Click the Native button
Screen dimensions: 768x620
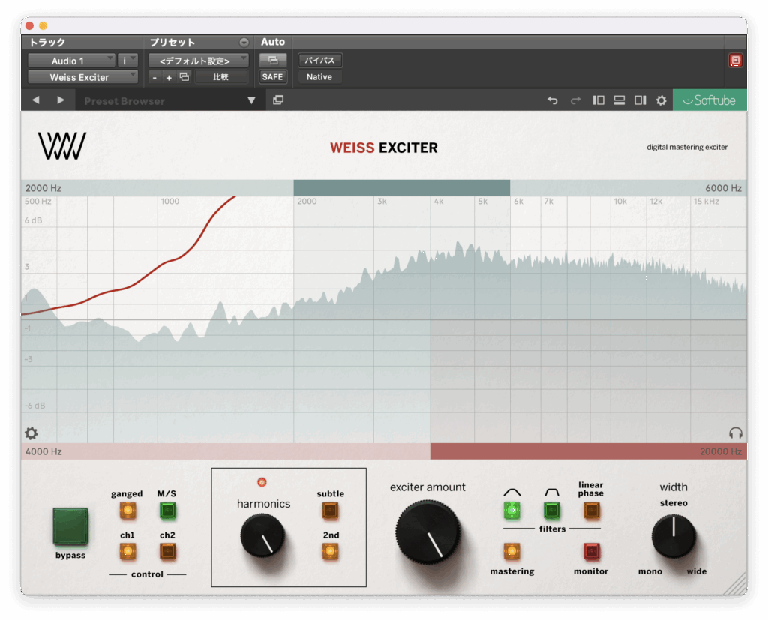(319, 77)
